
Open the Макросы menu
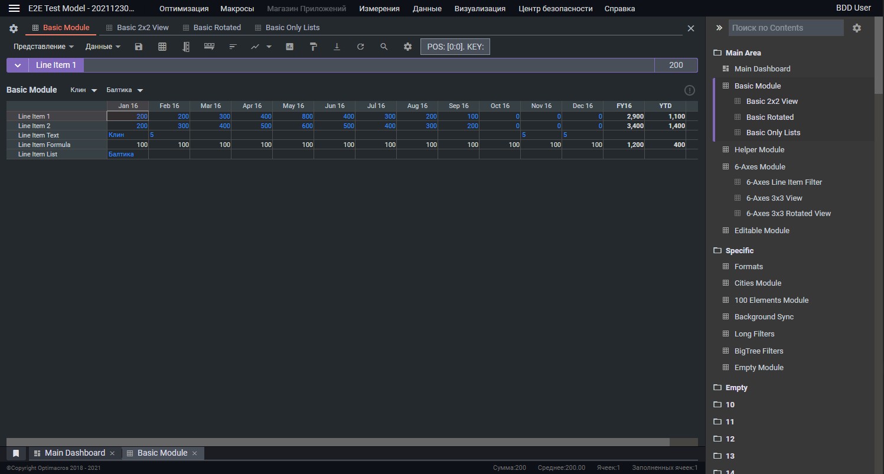click(237, 8)
